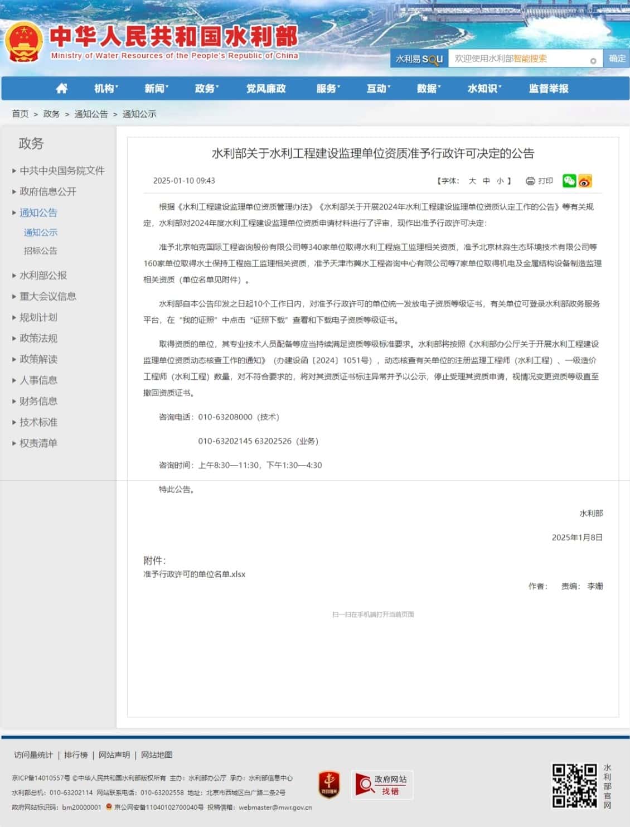Click the printer icon to print
Image resolution: width=630 pixels, height=827 pixels.
point(530,181)
